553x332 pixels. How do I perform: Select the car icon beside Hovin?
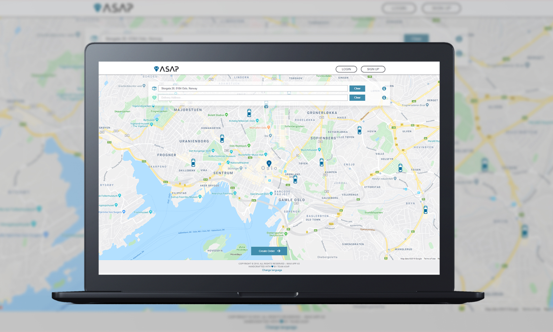pos(359,130)
